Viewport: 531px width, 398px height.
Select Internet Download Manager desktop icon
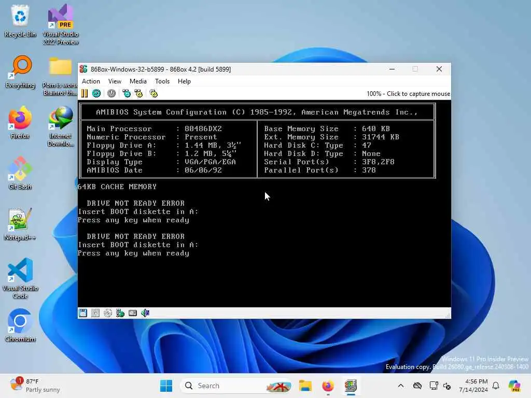tap(61, 126)
